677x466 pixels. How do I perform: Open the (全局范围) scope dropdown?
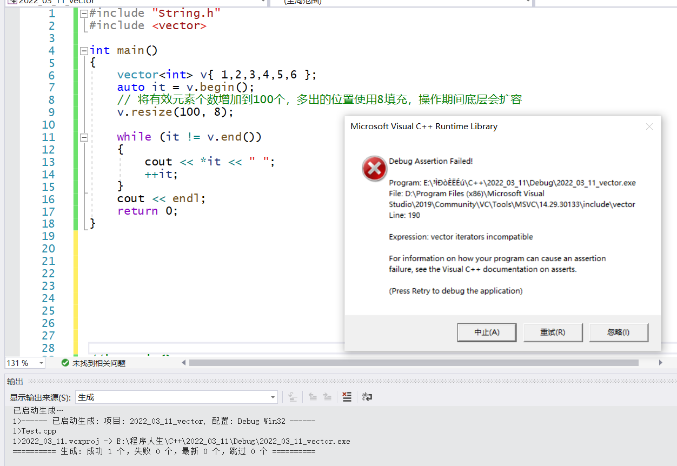[x=527, y=2]
